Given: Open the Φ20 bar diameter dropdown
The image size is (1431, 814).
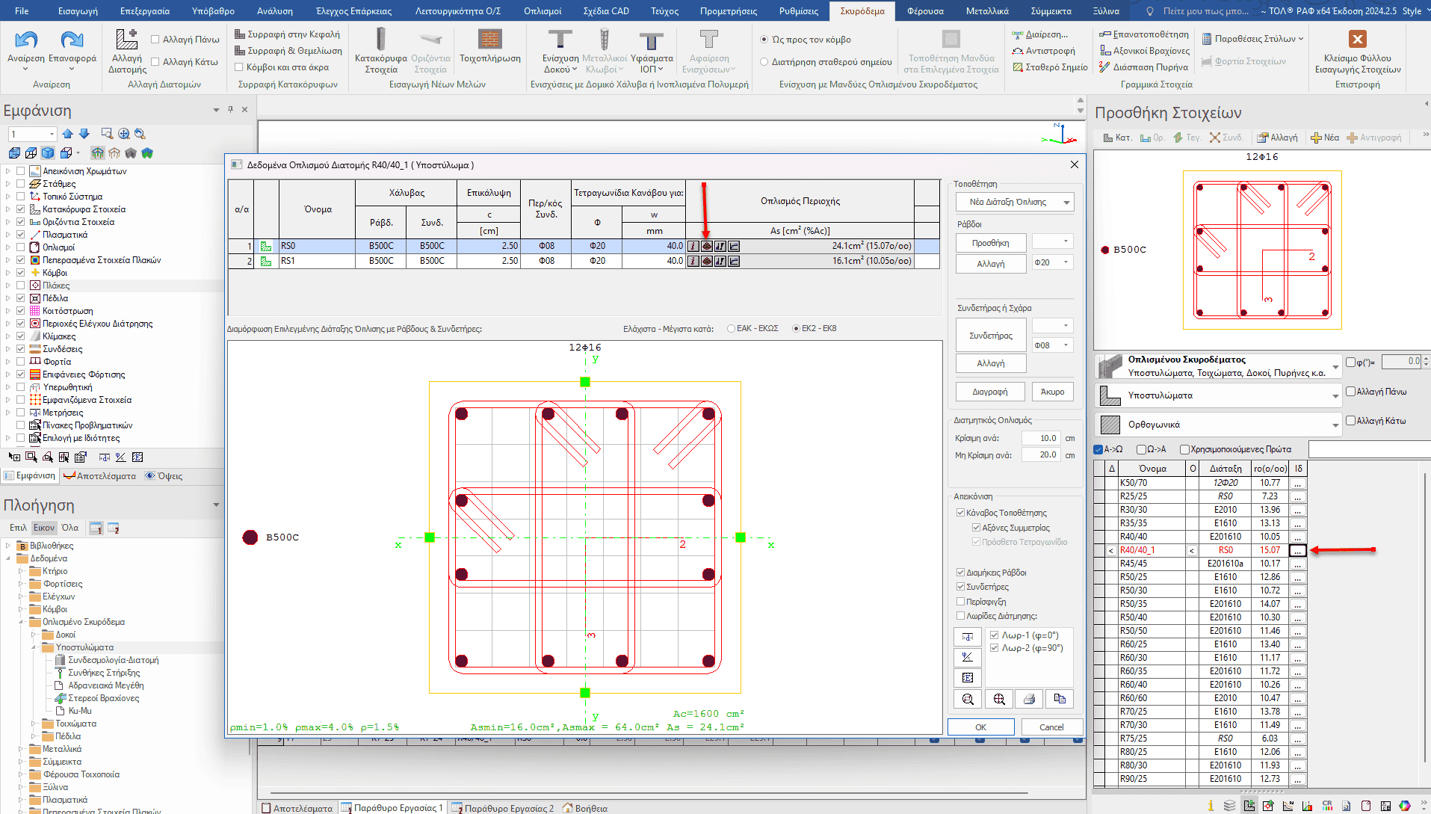Looking at the screenshot, I should click(x=1052, y=262).
